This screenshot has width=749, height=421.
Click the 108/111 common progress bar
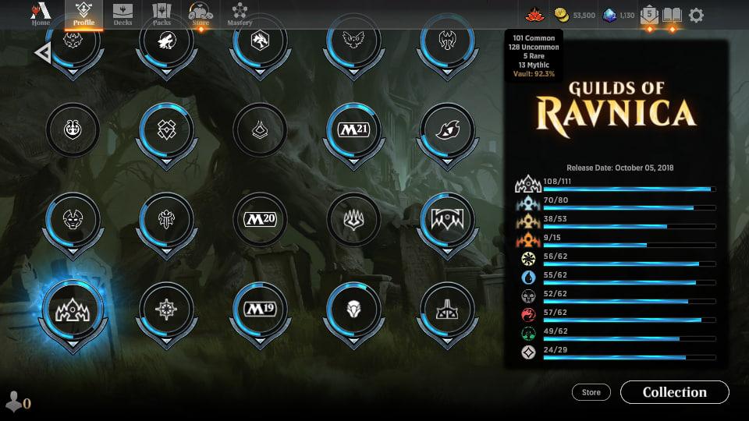pyautogui.click(x=630, y=189)
